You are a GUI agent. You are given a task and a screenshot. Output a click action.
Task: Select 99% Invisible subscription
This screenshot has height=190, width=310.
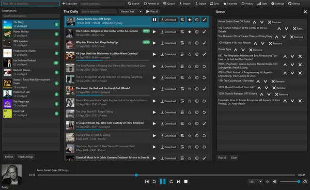click(x=31, y=43)
